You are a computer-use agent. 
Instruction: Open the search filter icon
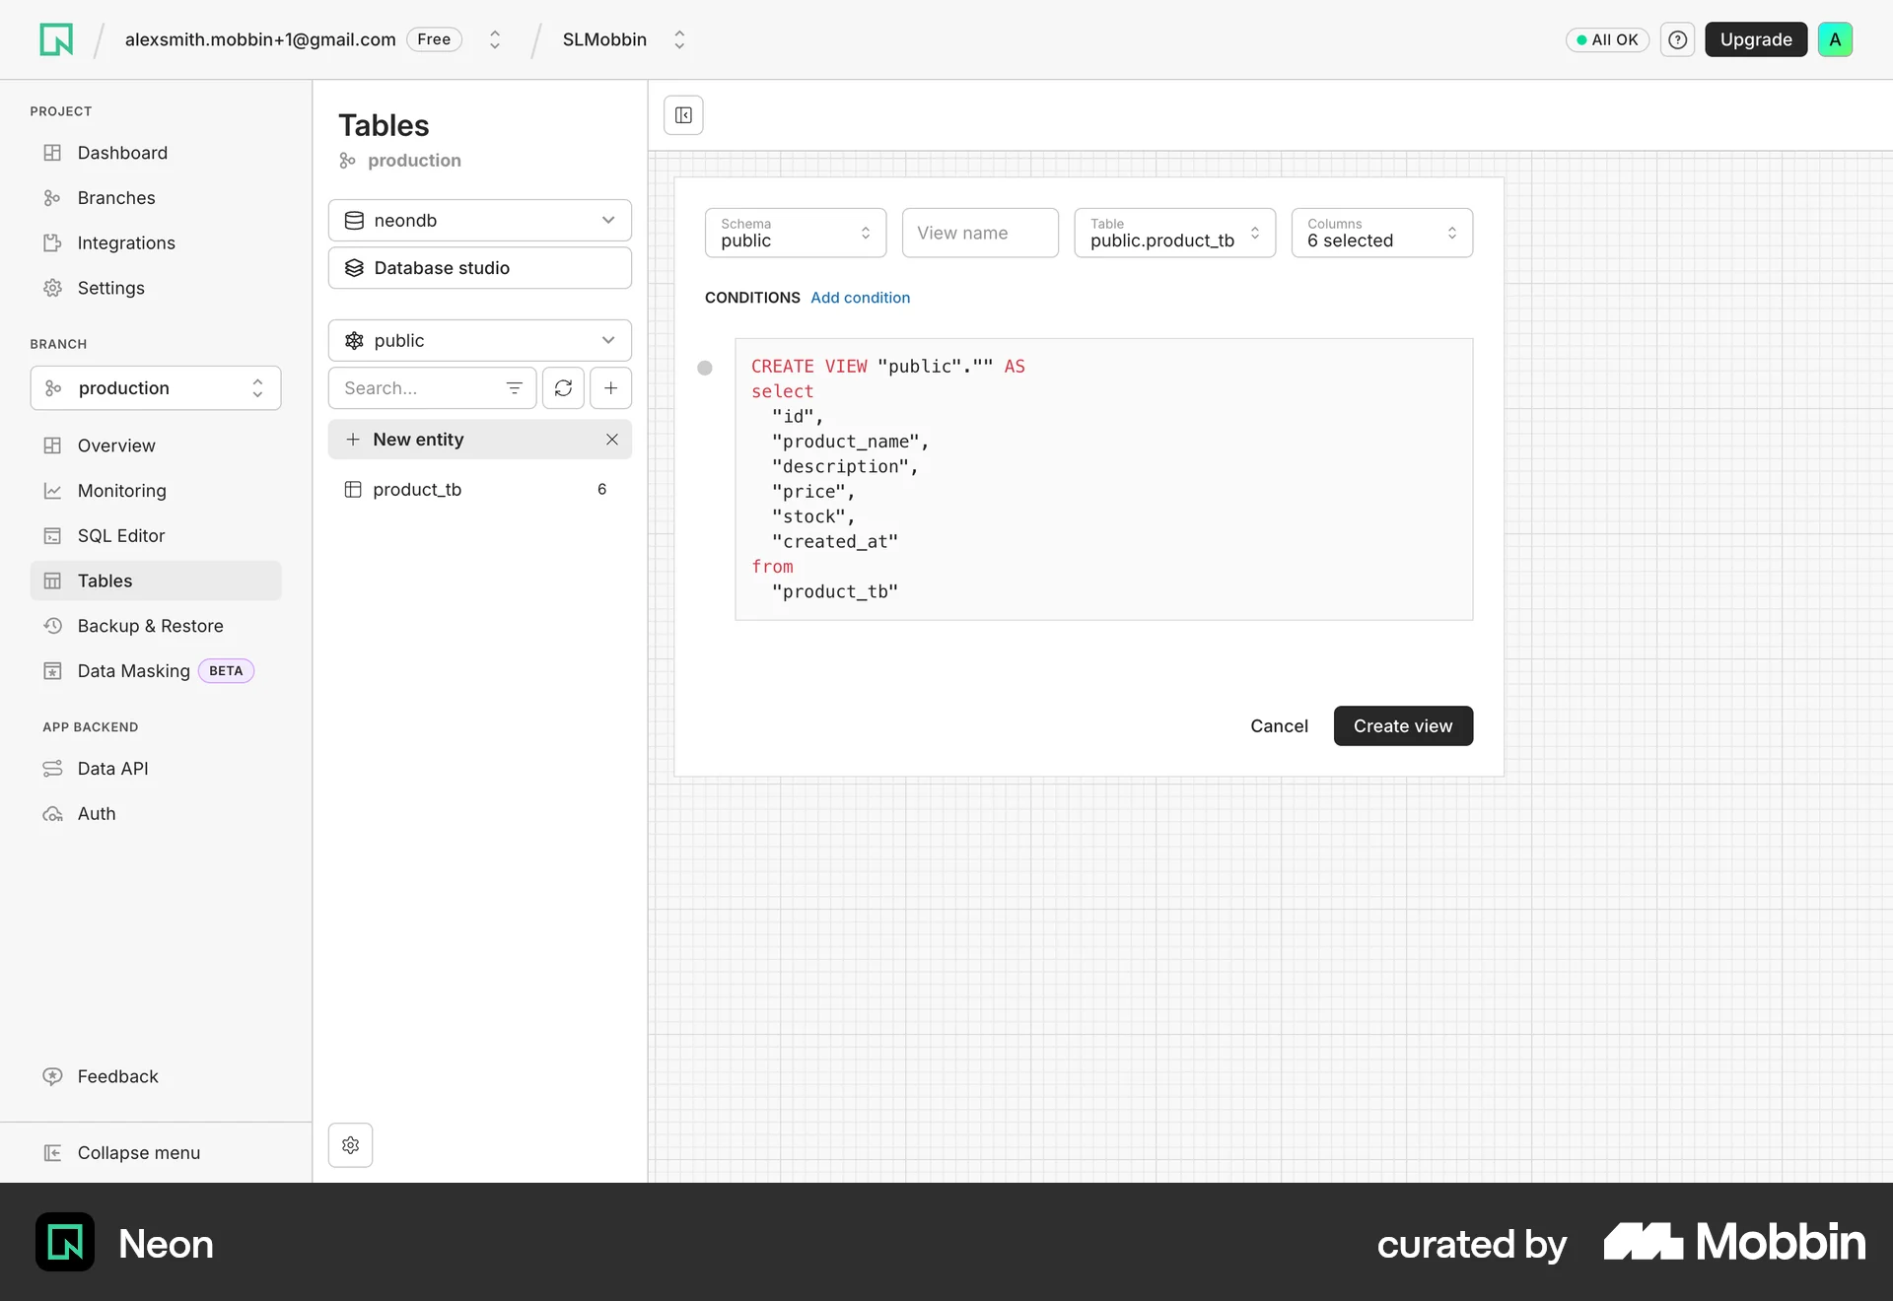coord(515,388)
